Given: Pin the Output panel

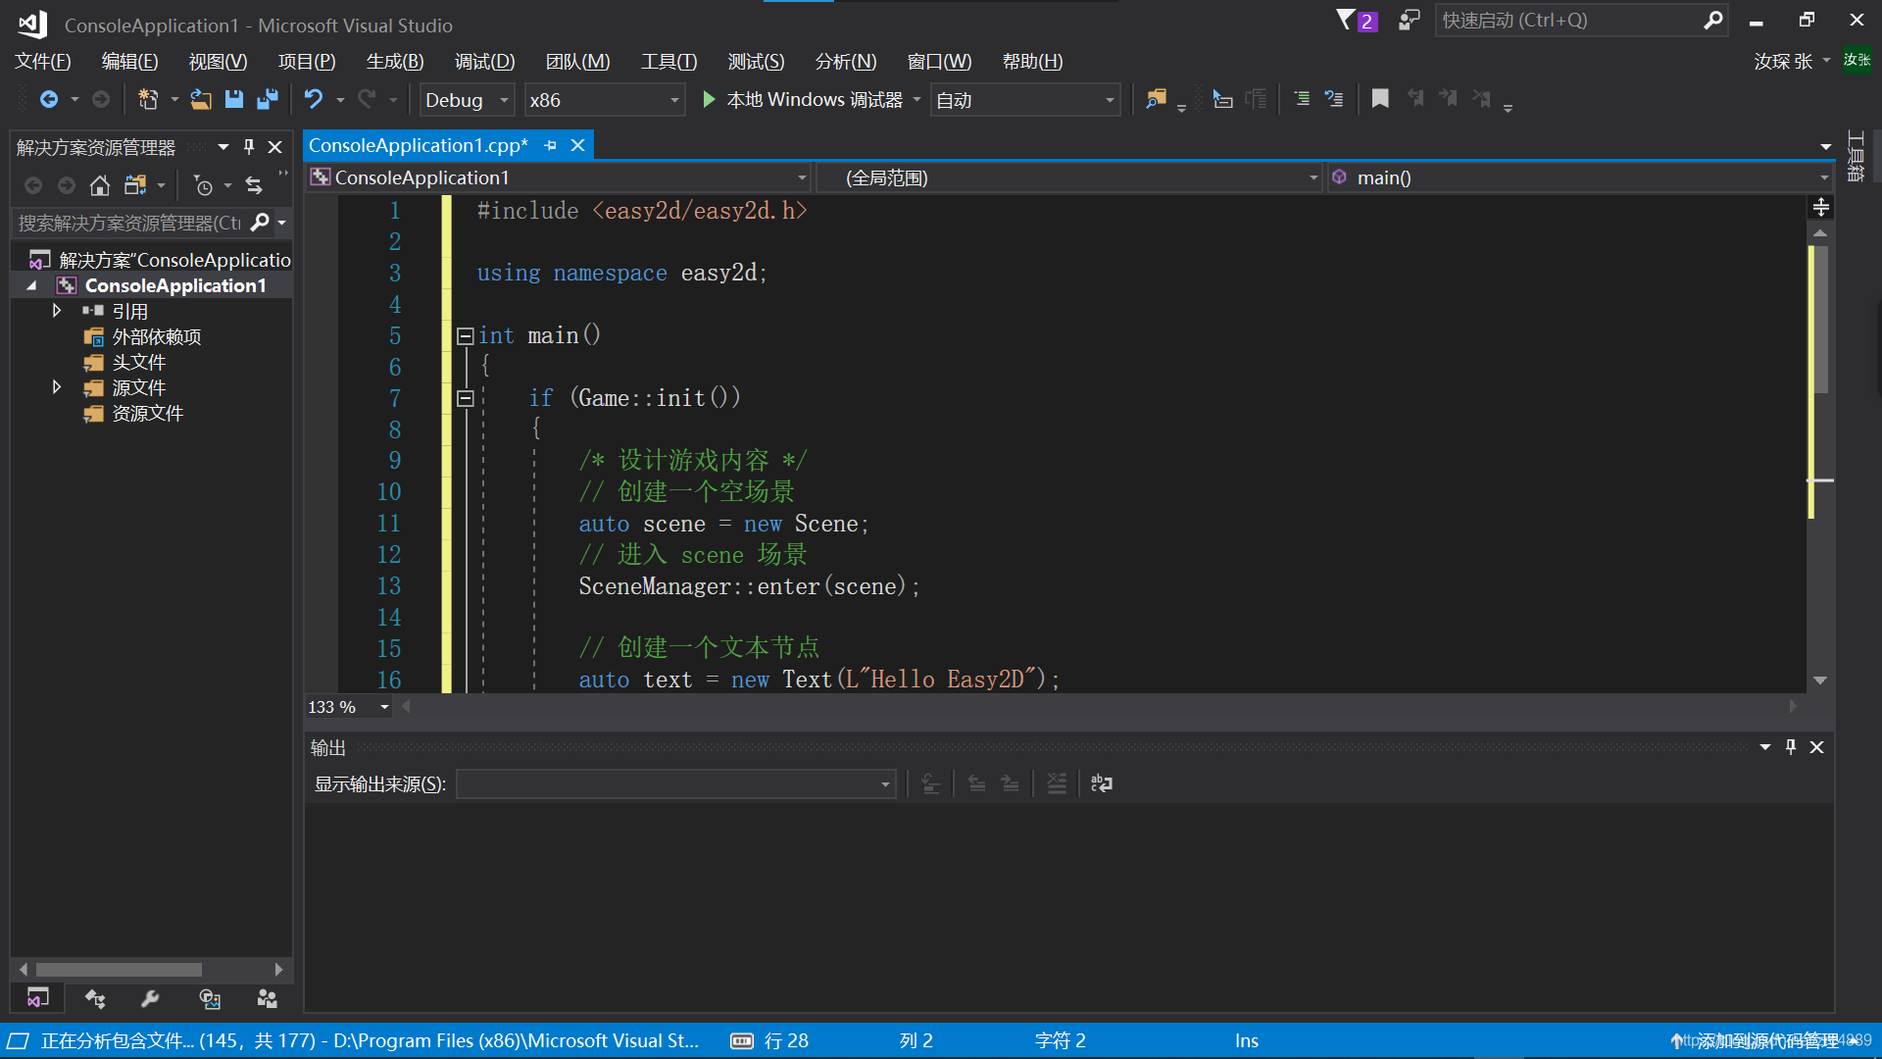Looking at the screenshot, I should click(x=1791, y=746).
